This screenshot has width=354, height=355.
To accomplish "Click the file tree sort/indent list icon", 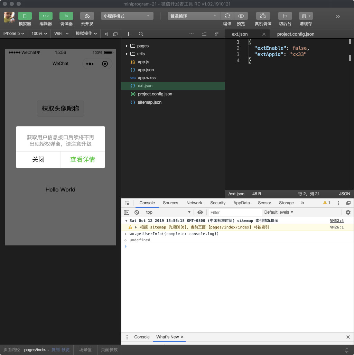I will [x=204, y=34].
